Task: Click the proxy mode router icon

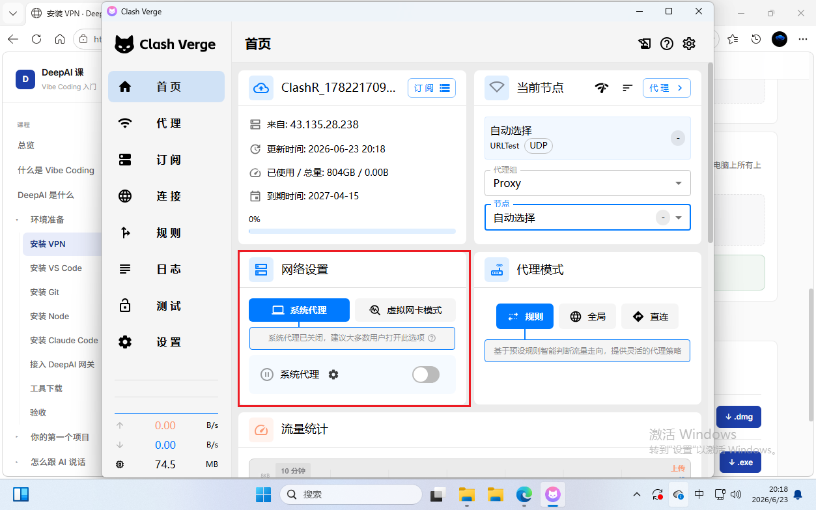Action: [x=497, y=269]
